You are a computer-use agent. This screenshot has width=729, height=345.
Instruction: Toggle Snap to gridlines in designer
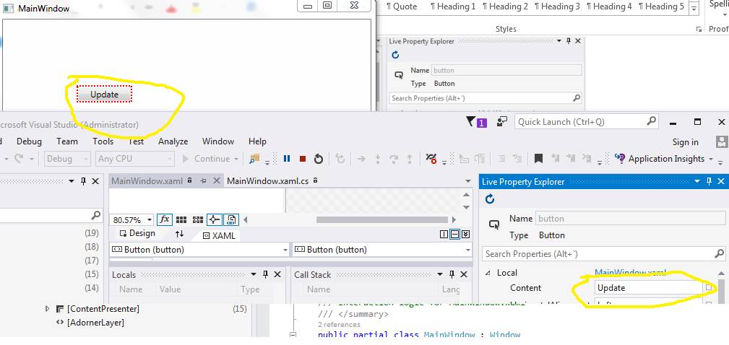(x=198, y=219)
